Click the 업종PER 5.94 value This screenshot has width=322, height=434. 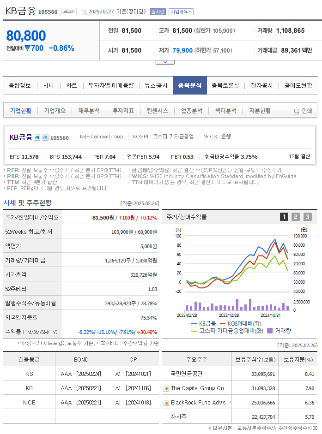pos(154,157)
